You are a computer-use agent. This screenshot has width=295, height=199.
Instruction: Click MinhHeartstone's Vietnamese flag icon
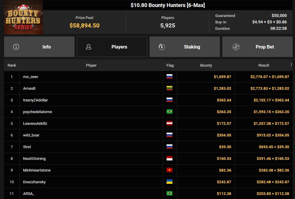pyautogui.click(x=169, y=170)
